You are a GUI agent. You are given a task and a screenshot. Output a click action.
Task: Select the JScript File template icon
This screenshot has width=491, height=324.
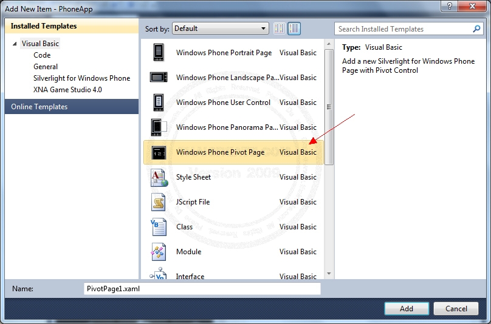[x=159, y=202]
